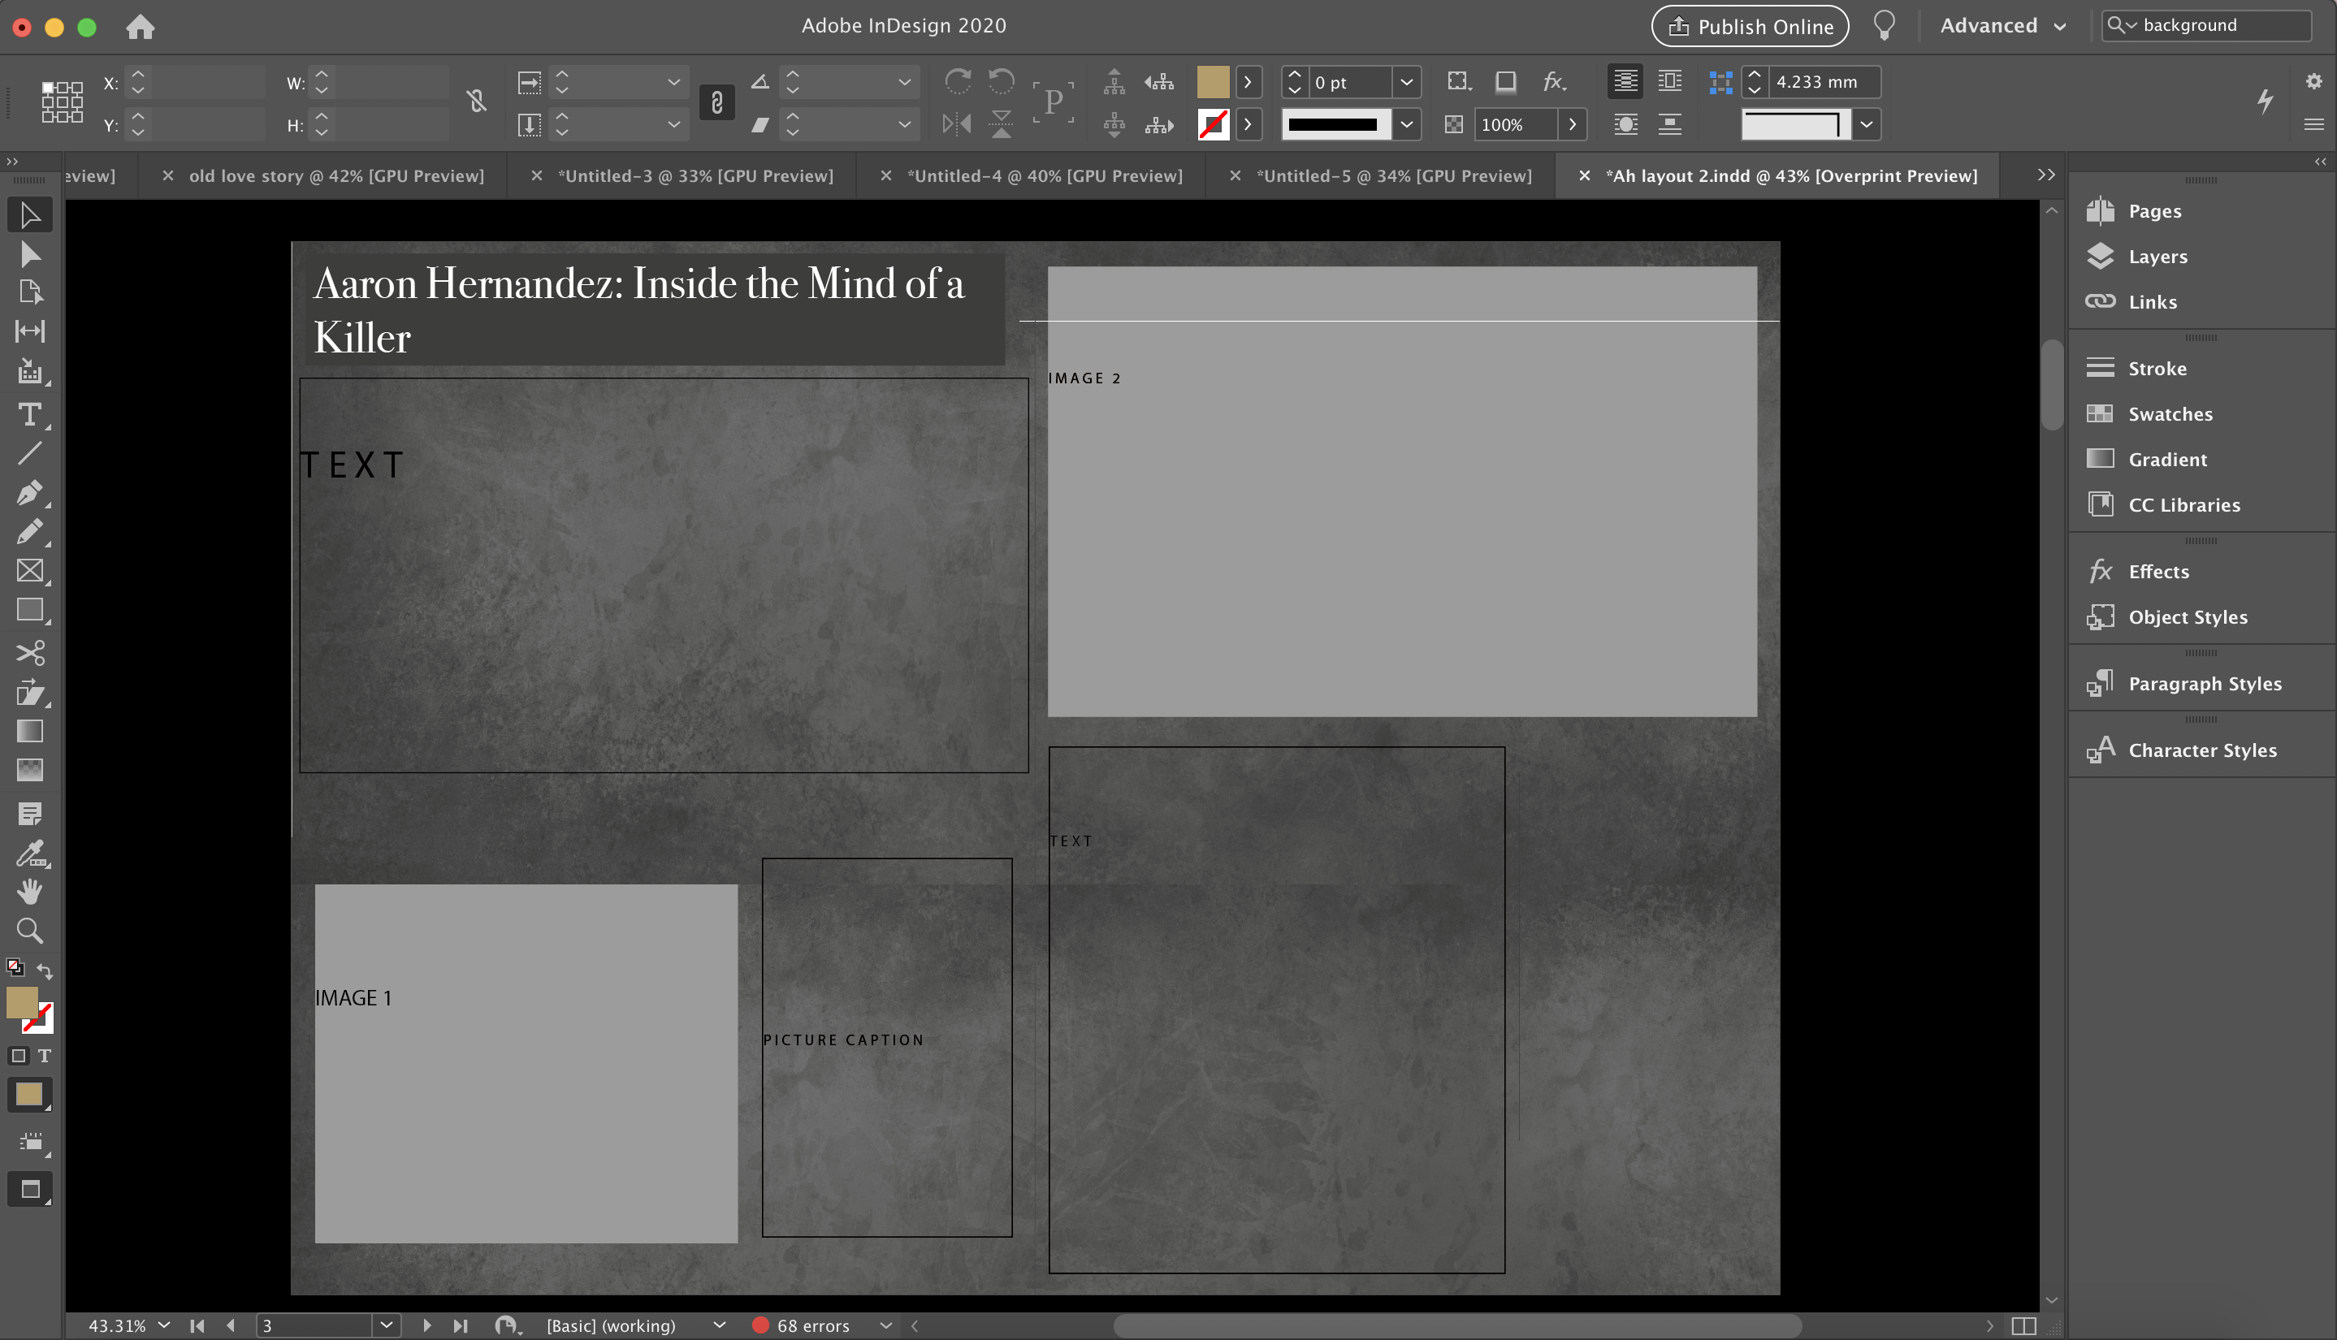Open the effects fx button in control bar
This screenshot has width=2337, height=1340.
point(1554,82)
